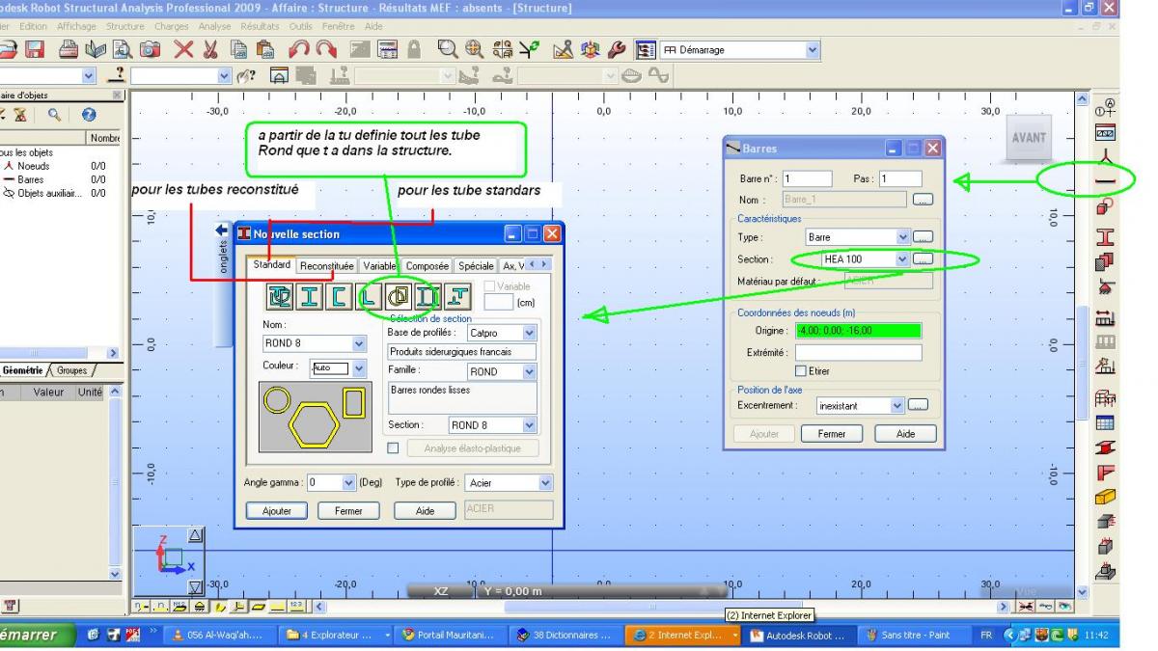Print using the printer icon in toolbar

coord(70,50)
